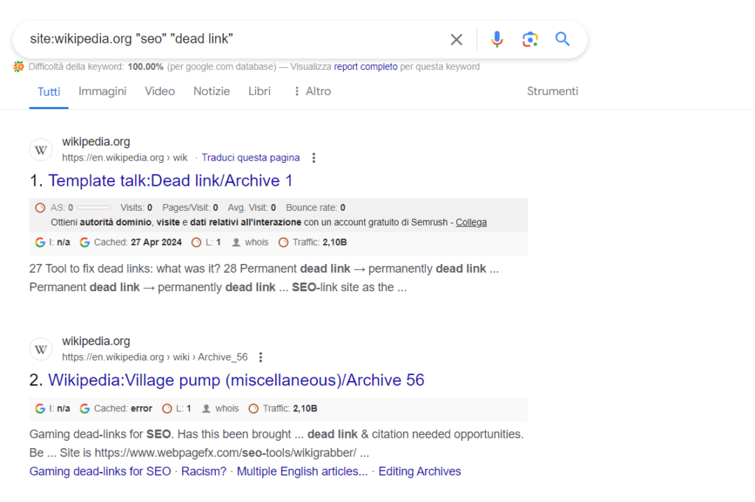Clear the search query with X icon
Image resolution: width=755 pixels, height=502 pixels.
456,40
